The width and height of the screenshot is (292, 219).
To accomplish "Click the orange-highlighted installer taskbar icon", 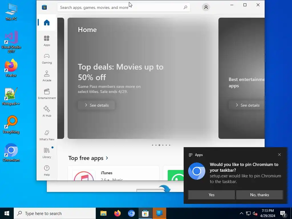I will (159, 213).
